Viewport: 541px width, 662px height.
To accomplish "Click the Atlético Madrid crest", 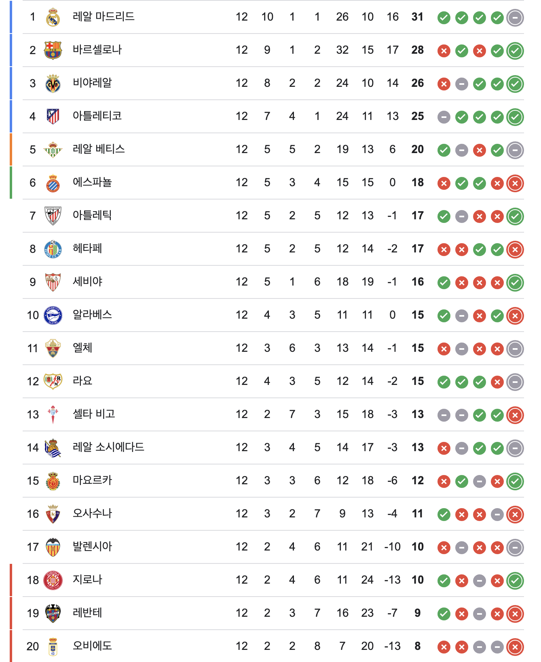I will point(53,117).
